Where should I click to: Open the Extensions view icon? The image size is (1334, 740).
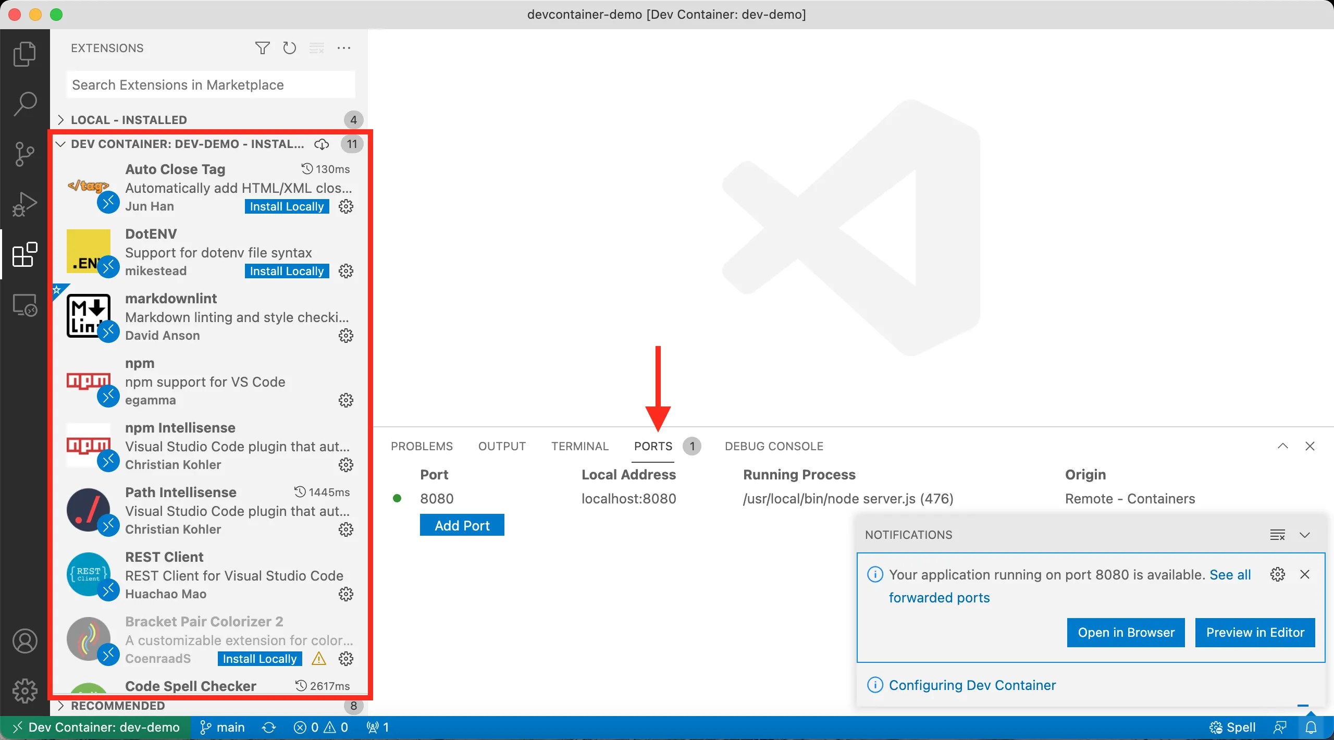tap(24, 254)
